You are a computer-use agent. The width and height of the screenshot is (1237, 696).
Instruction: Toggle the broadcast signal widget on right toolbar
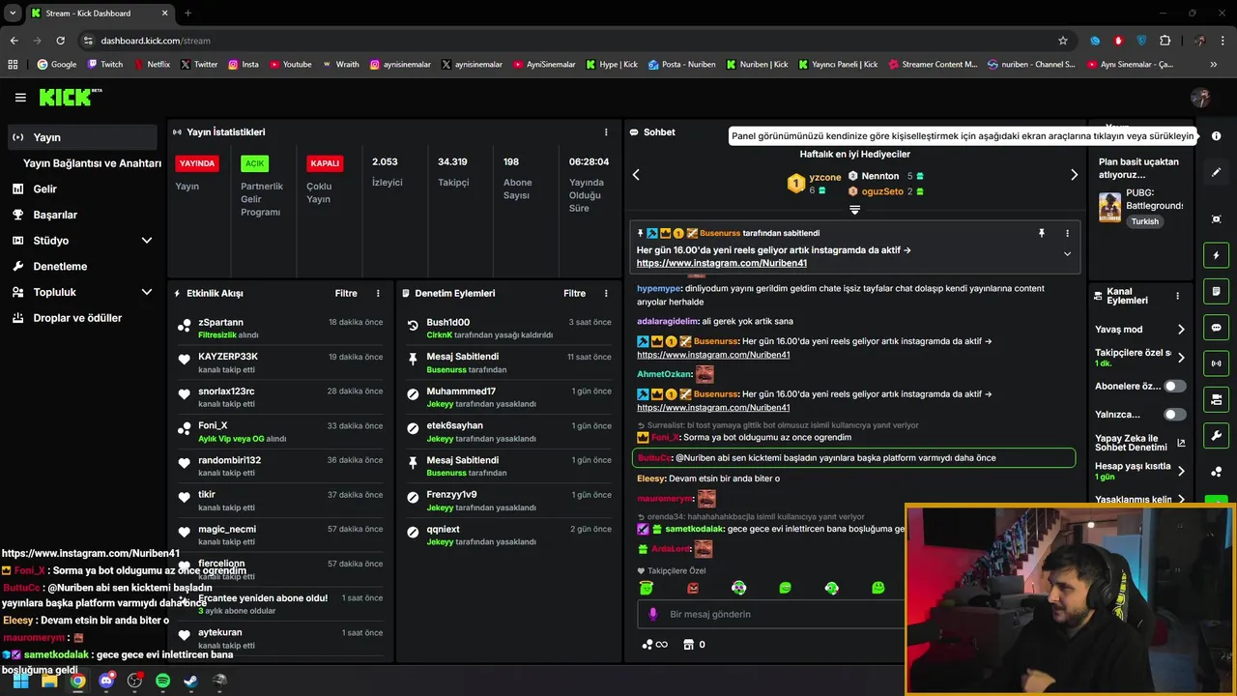click(1216, 363)
